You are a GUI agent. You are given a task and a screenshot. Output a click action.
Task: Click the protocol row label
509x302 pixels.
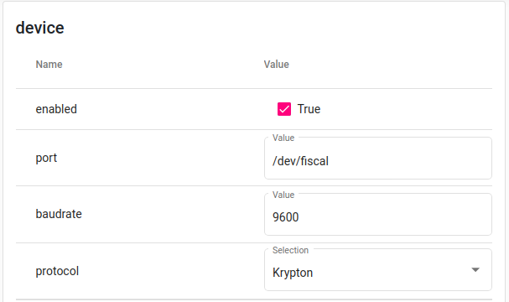click(57, 271)
